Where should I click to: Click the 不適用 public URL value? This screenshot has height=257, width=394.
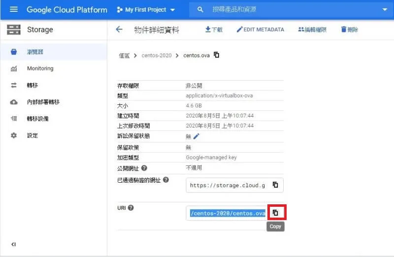pos(194,168)
